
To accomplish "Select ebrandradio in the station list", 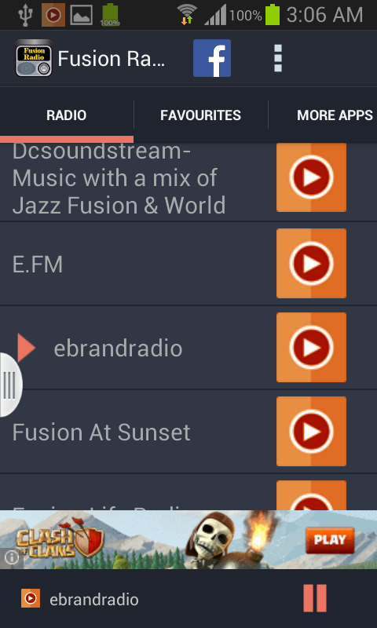I will point(118,348).
